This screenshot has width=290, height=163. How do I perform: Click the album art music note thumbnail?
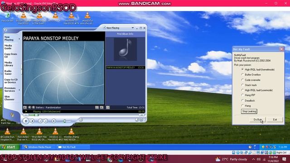(125, 49)
